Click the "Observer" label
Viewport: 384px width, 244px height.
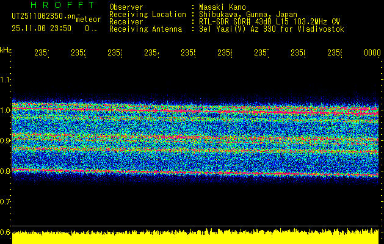click(126, 7)
